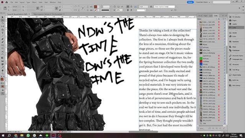Screen dimensions: 245x138
Task: Select the Line tool
Action: coord(3,36)
